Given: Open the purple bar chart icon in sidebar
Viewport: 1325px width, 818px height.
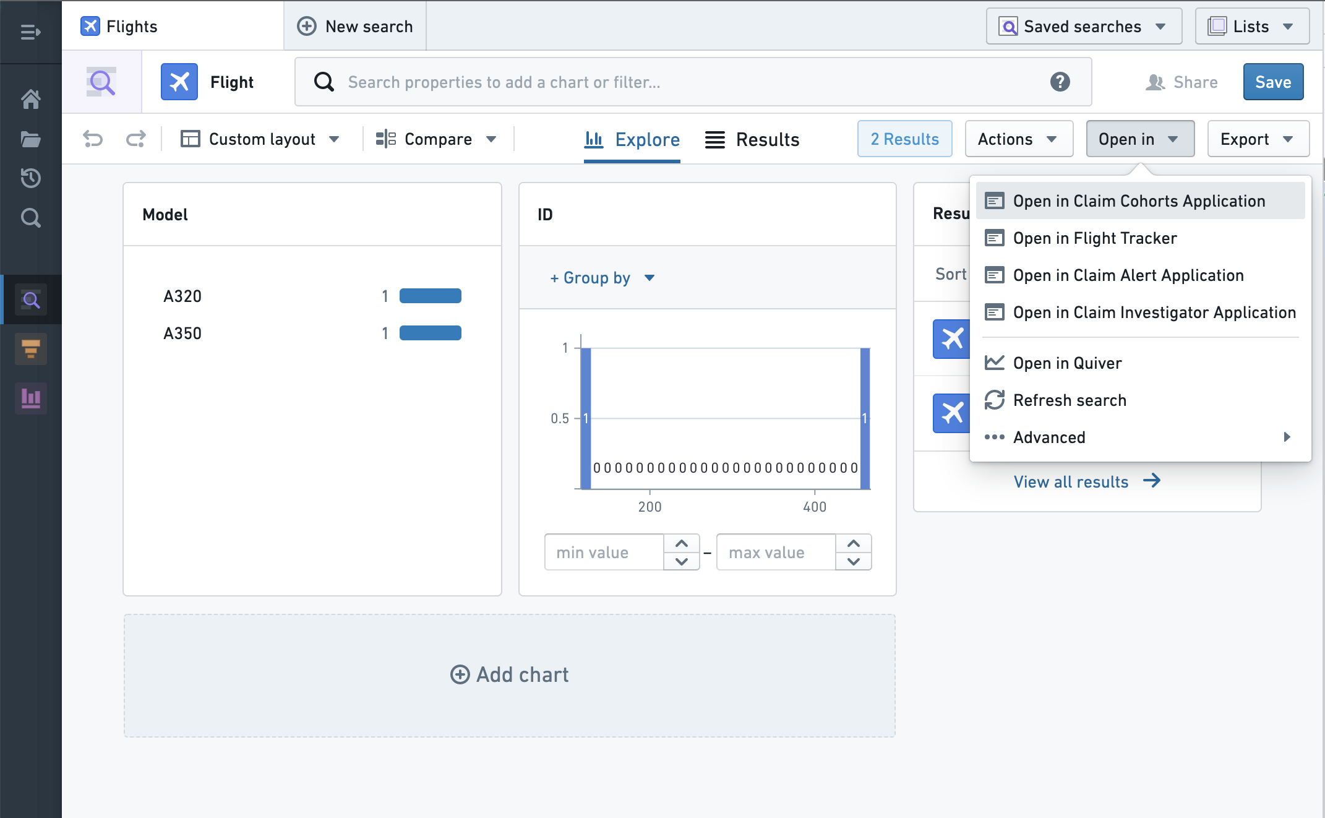Looking at the screenshot, I should pyautogui.click(x=30, y=398).
